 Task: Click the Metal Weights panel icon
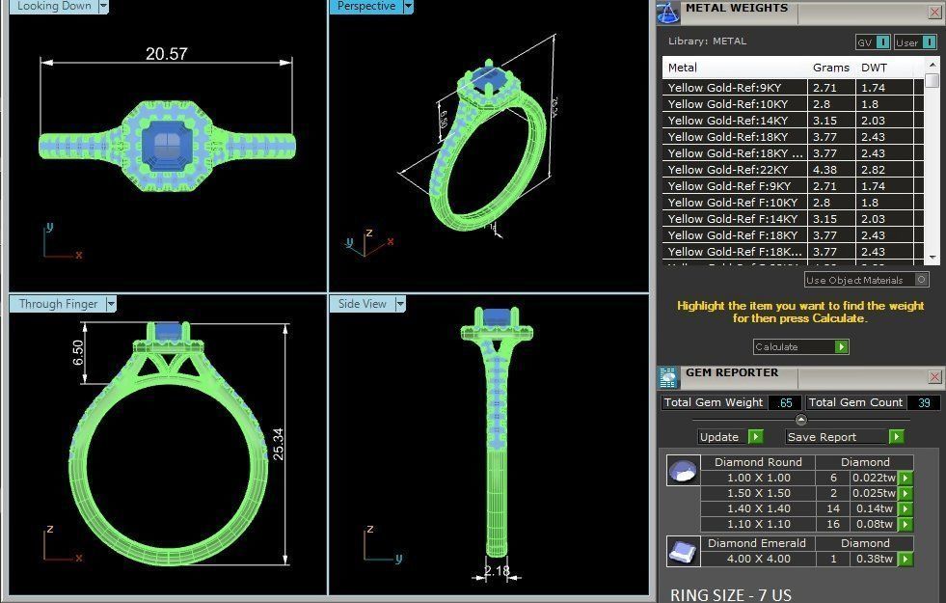668,13
